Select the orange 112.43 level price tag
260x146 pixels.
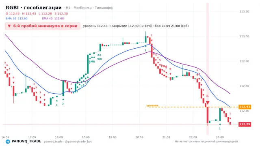pos(245,107)
